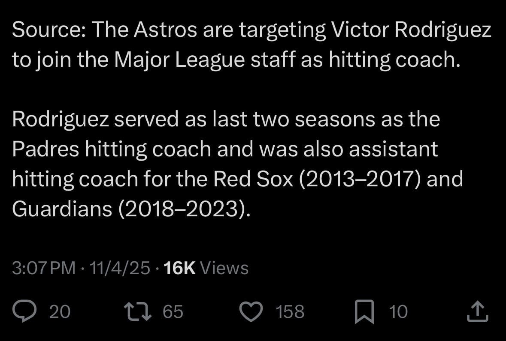Click the 11/4/25 date text
This screenshot has height=341, width=506.
pos(119,267)
